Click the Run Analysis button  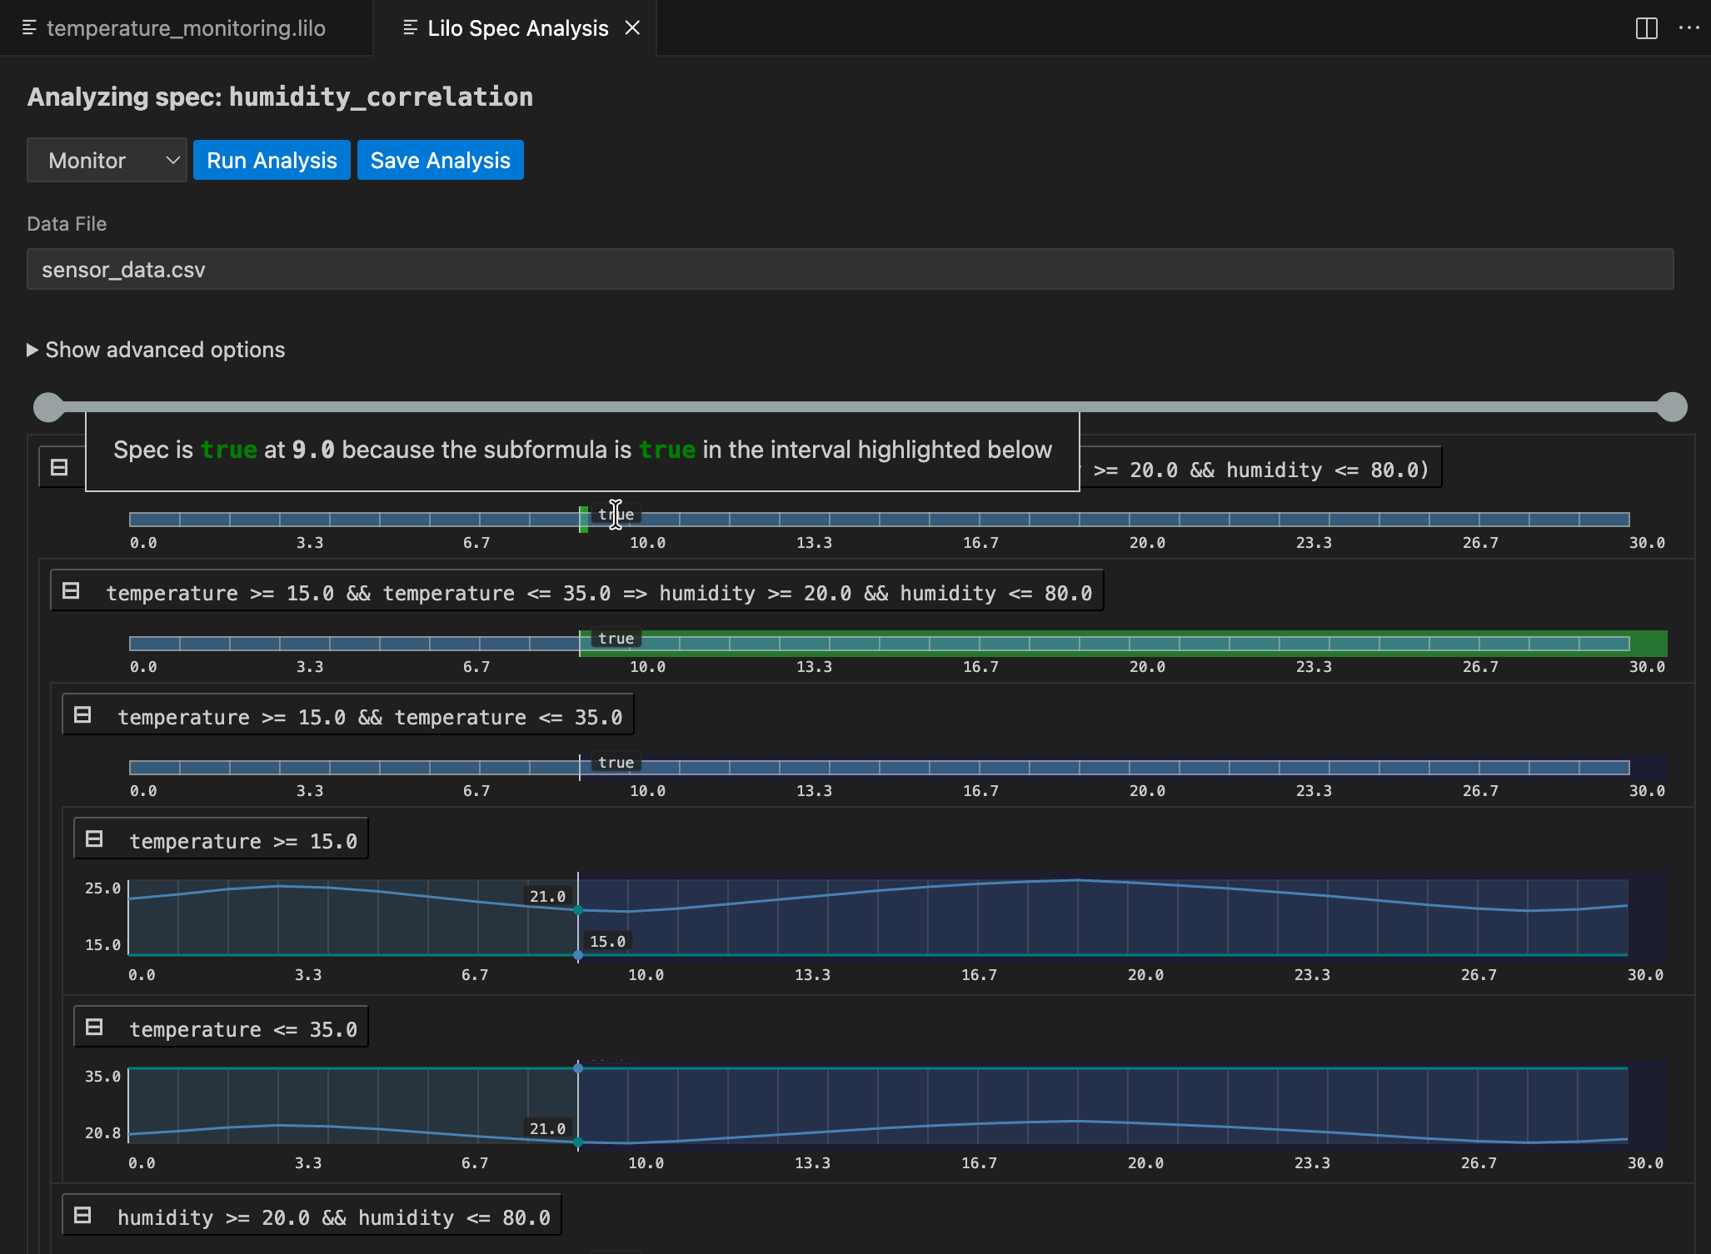pyautogui.click(x=272, y=160)
